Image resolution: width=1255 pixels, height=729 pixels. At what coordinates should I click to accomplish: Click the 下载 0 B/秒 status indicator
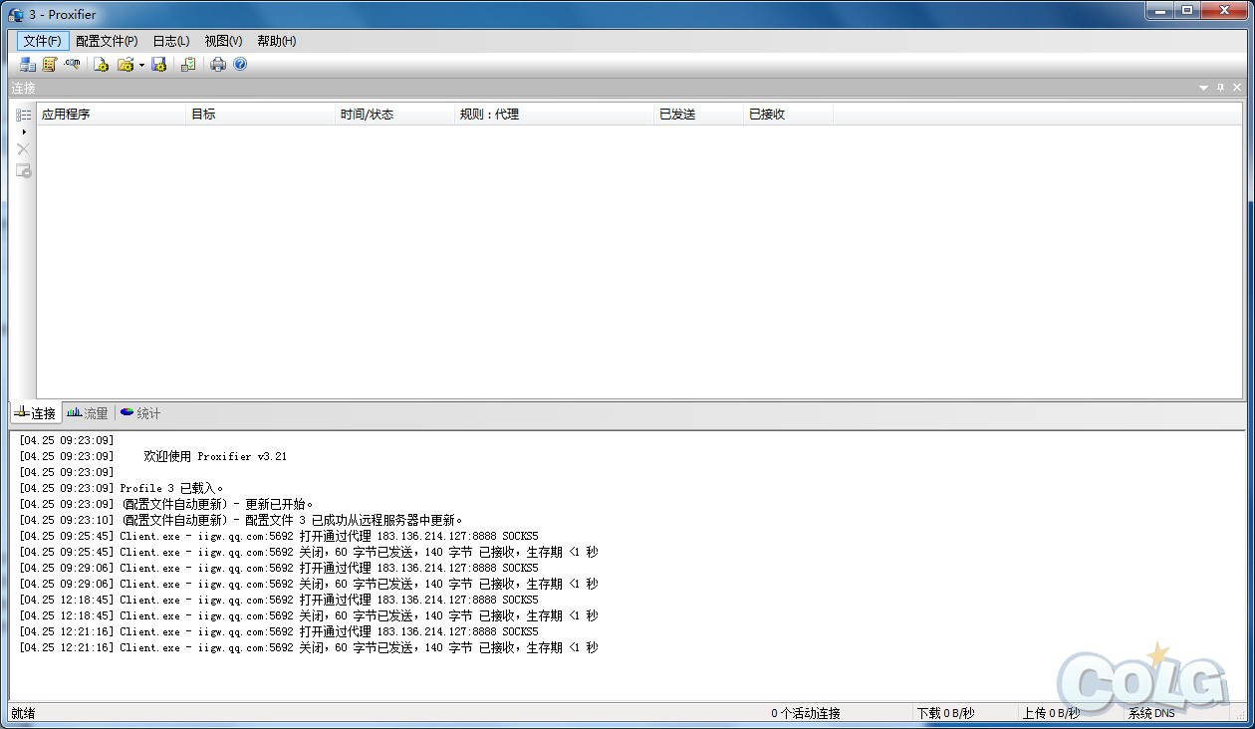[947, 713]
